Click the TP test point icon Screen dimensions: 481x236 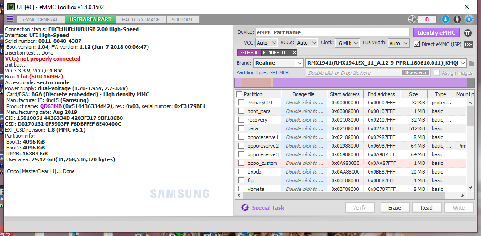click(468, 33)
